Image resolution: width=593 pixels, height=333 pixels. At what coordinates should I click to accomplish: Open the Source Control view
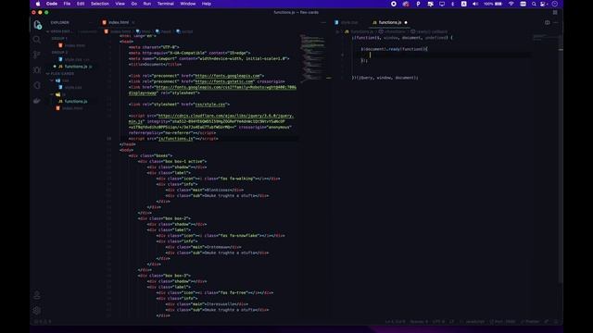coord(37,55)
